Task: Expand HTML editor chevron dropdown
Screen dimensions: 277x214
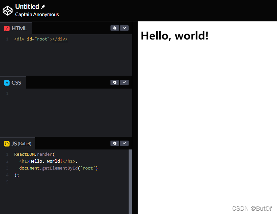Action: click(x=124, y=28)
